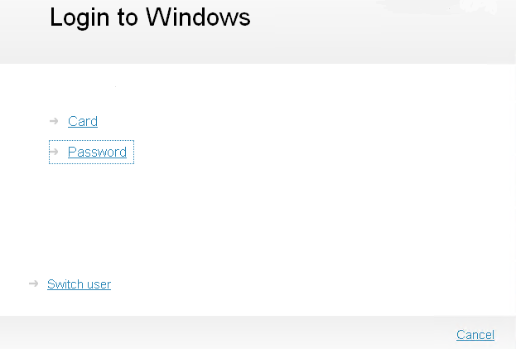
Task: Click the focused Password option box
Action: (x=91, y=152)
